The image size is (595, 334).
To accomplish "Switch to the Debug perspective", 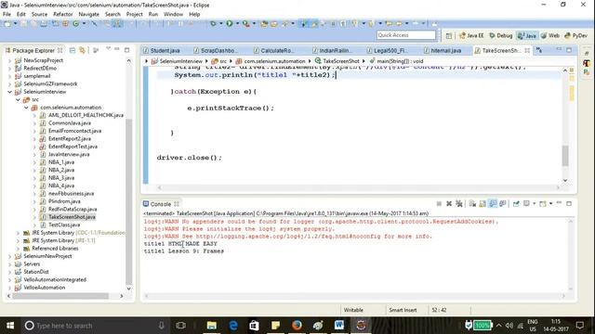I will [x=501, y=35].
